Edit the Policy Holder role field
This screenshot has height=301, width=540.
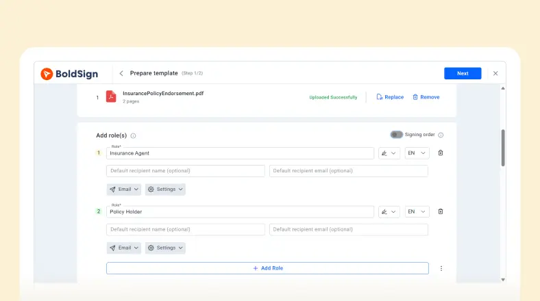pyautogui.click(x=240, y=211)
